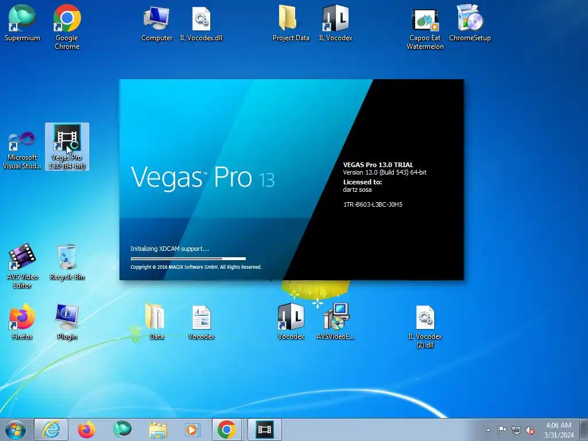Switch to Vegas Pro taskbar button
The image size is (588, 441).
264,430
